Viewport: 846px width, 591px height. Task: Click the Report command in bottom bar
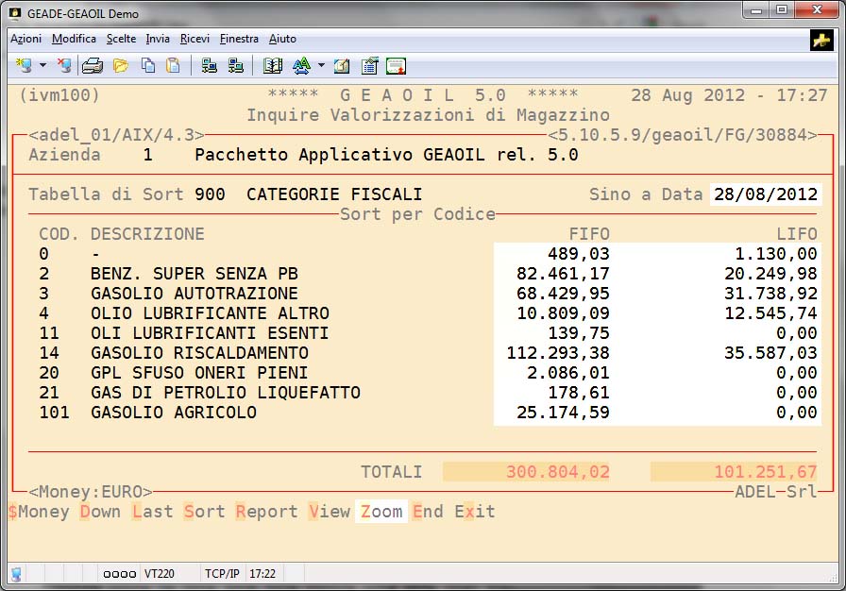(x=266, y=512)
